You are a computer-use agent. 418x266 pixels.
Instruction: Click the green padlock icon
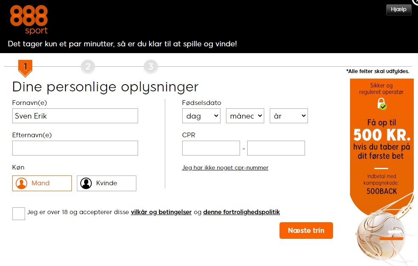pos(381,104)
